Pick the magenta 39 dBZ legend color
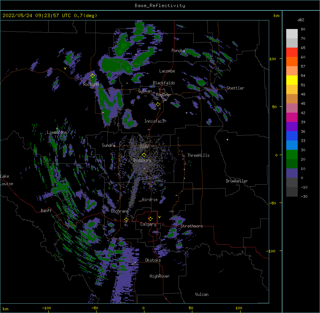The width and height of the screenshot is (320, 313). (292, 117)
